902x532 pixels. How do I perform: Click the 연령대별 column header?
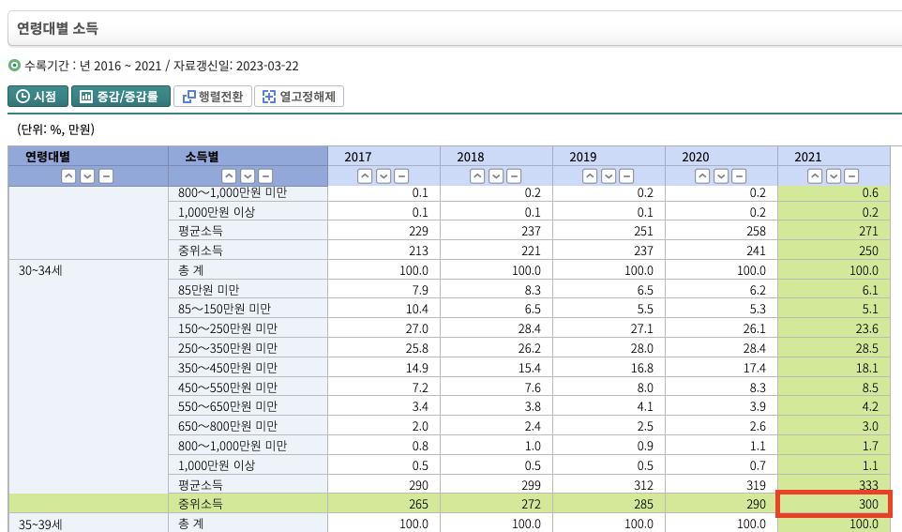click(88, 157)
